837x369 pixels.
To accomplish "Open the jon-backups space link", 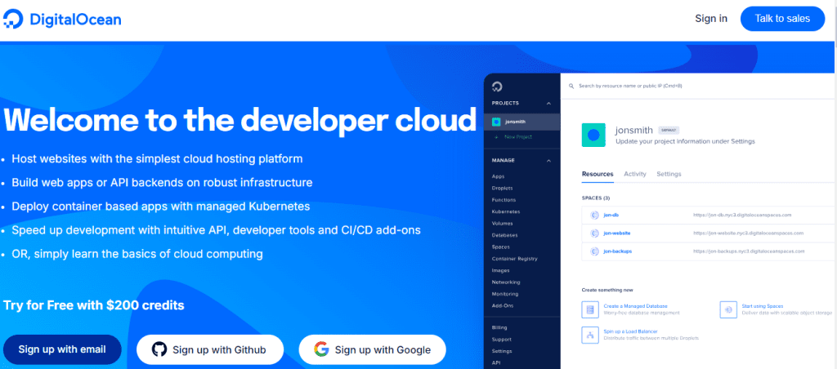I will coord(618,251).
